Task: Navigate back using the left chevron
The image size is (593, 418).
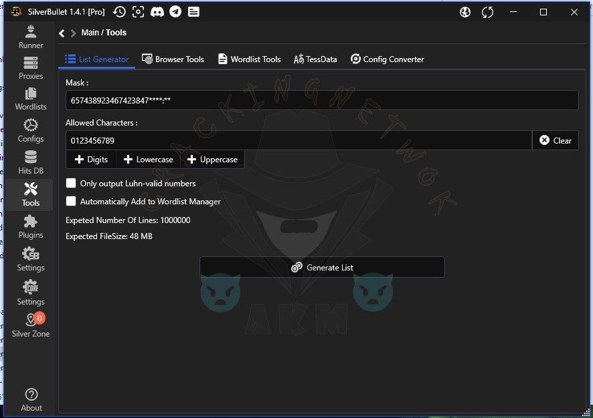Action: pos(62,33)
